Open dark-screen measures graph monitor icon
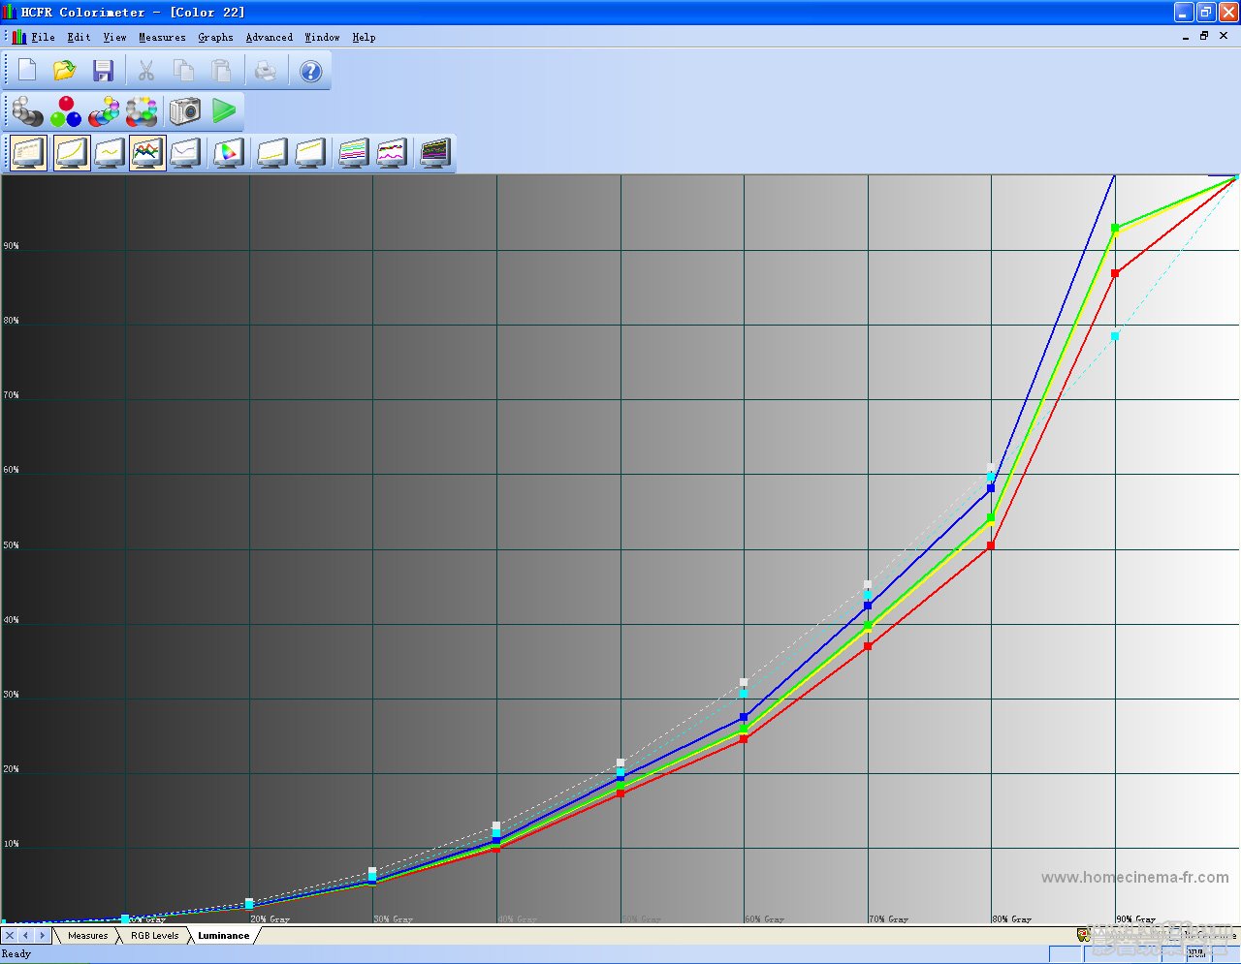This screenshot has width=1241, height=964. tap(435, 153)
